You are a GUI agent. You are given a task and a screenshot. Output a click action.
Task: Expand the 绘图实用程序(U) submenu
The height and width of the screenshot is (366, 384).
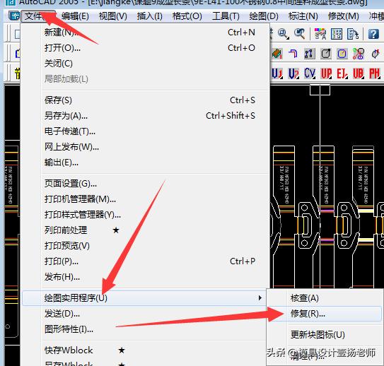pyautogui.click(x=144, y=298)
